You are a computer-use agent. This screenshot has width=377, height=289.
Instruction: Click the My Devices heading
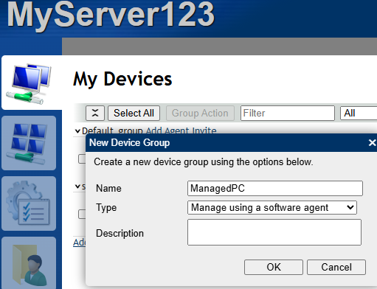point(122,79)
